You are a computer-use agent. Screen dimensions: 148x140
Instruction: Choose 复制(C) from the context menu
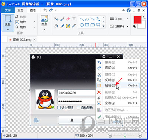(x=118, y=80)
